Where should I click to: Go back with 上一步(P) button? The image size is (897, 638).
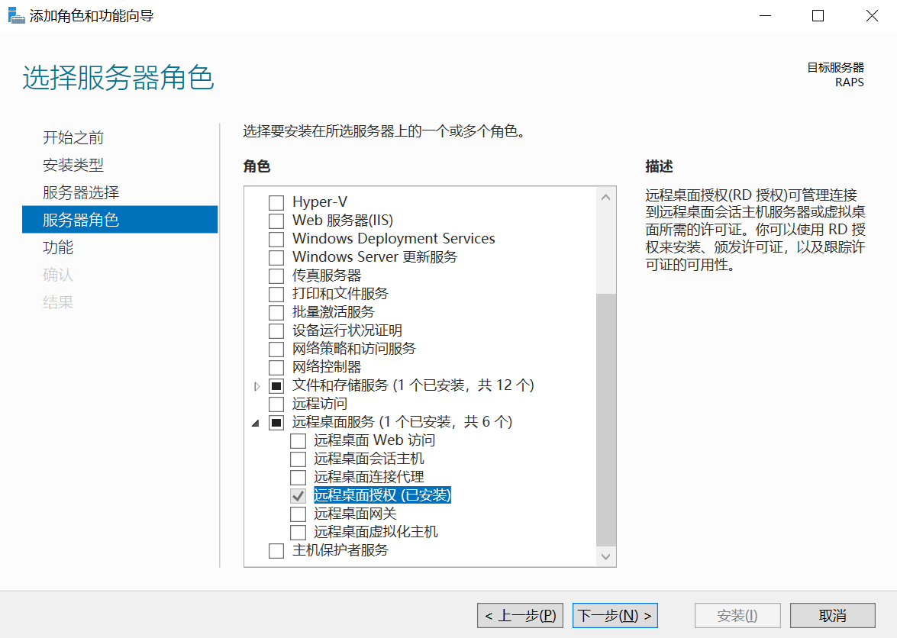[520, 616]
